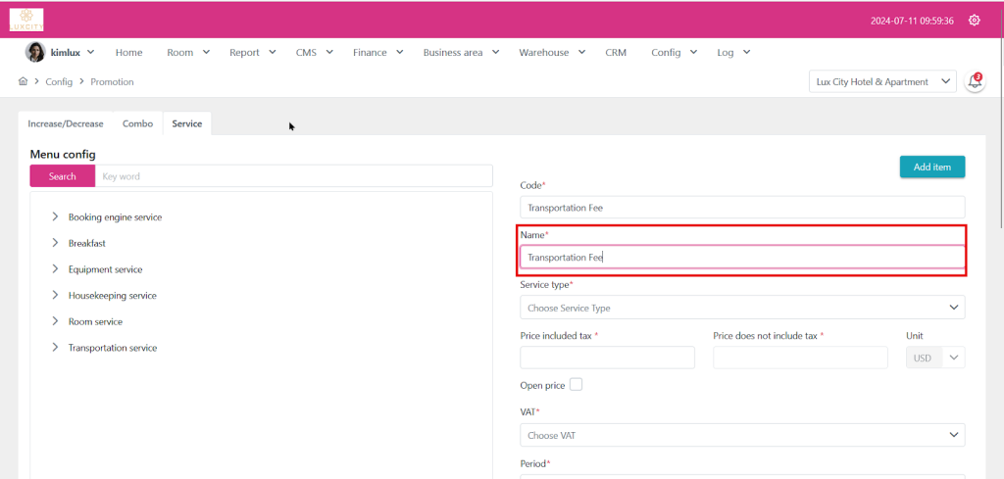1004x479 pixels.
Task: Click the Add item button
Action: pyautogui.click(x=931, y=168)
